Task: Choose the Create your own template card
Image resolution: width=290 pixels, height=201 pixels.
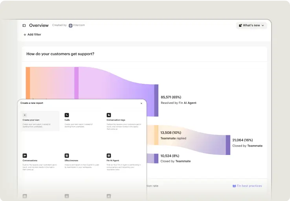Action: point(40,121)
